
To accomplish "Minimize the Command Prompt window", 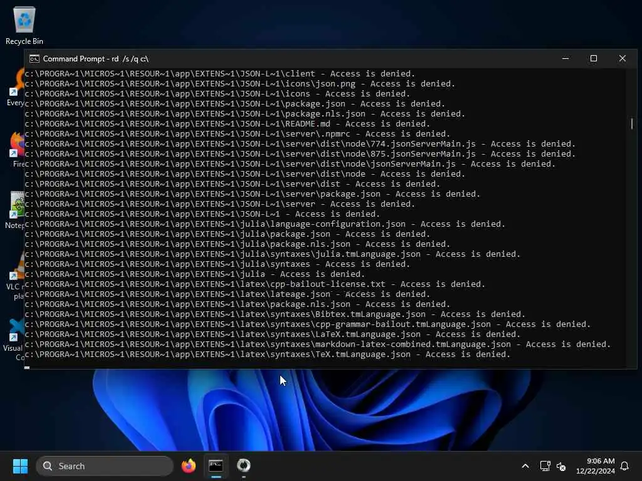I will click(x=566, y=58).
